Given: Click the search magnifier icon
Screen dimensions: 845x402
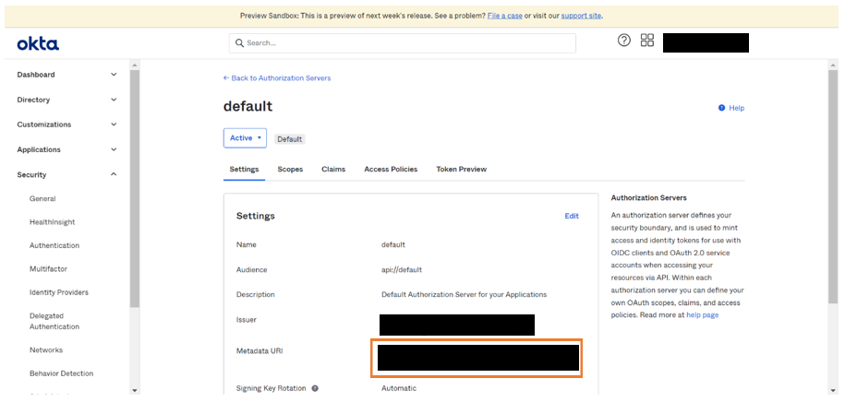Looking at the screenshot, I should click(x=239, y=43).
